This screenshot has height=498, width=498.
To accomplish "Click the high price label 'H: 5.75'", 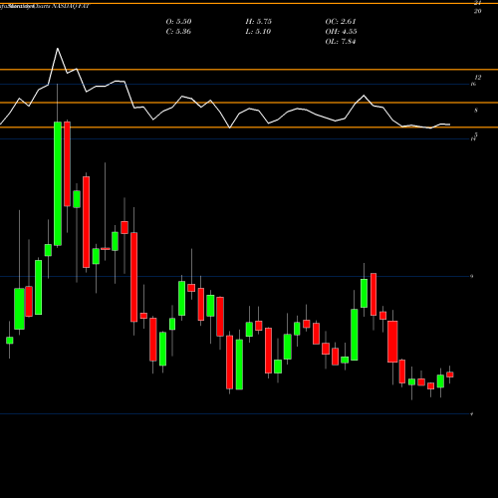I will tap(259, 22).
